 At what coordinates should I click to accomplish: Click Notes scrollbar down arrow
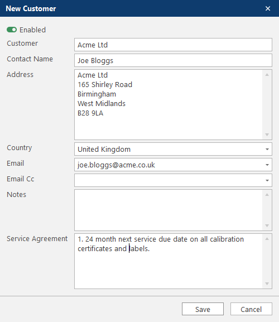click(267, 225)
